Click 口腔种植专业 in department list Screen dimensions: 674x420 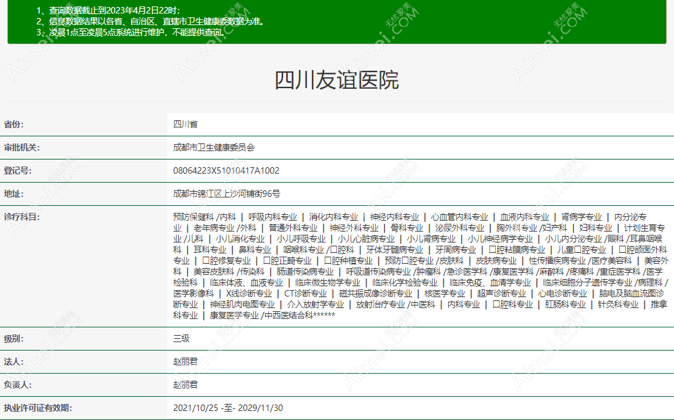pyautogui.click(x=348, y=261)
